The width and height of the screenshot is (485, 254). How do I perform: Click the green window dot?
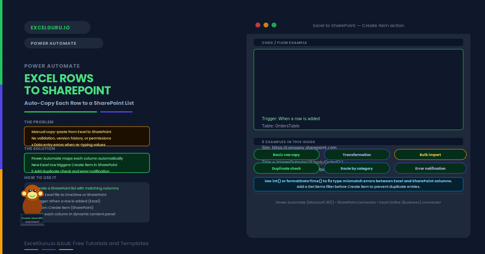pyautogui.click(x=274, y=25)
